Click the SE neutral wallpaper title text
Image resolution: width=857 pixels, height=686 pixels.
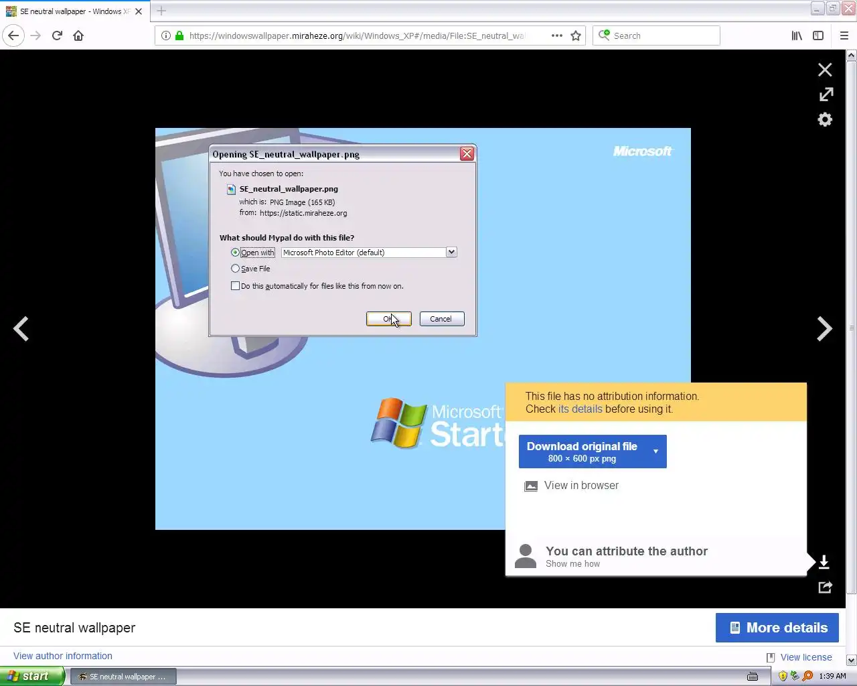click(x=74, y=628)
